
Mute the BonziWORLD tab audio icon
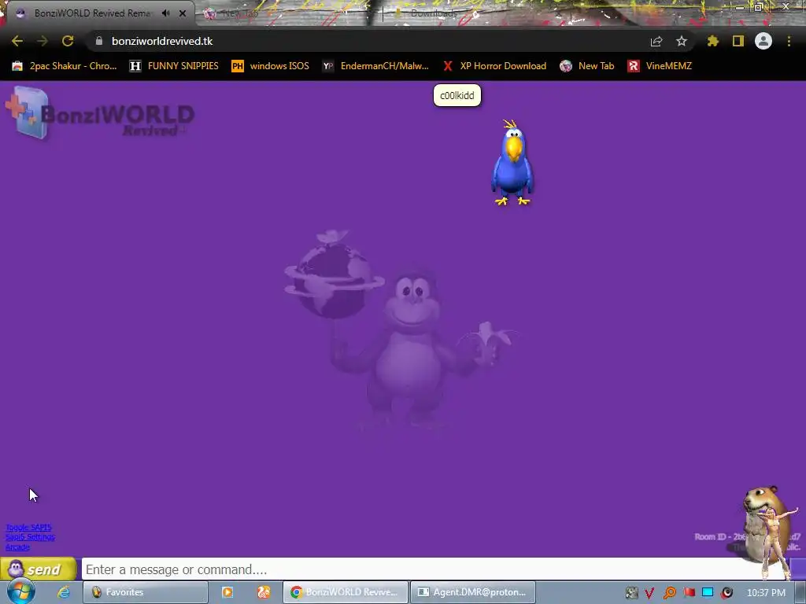point(165,13)
